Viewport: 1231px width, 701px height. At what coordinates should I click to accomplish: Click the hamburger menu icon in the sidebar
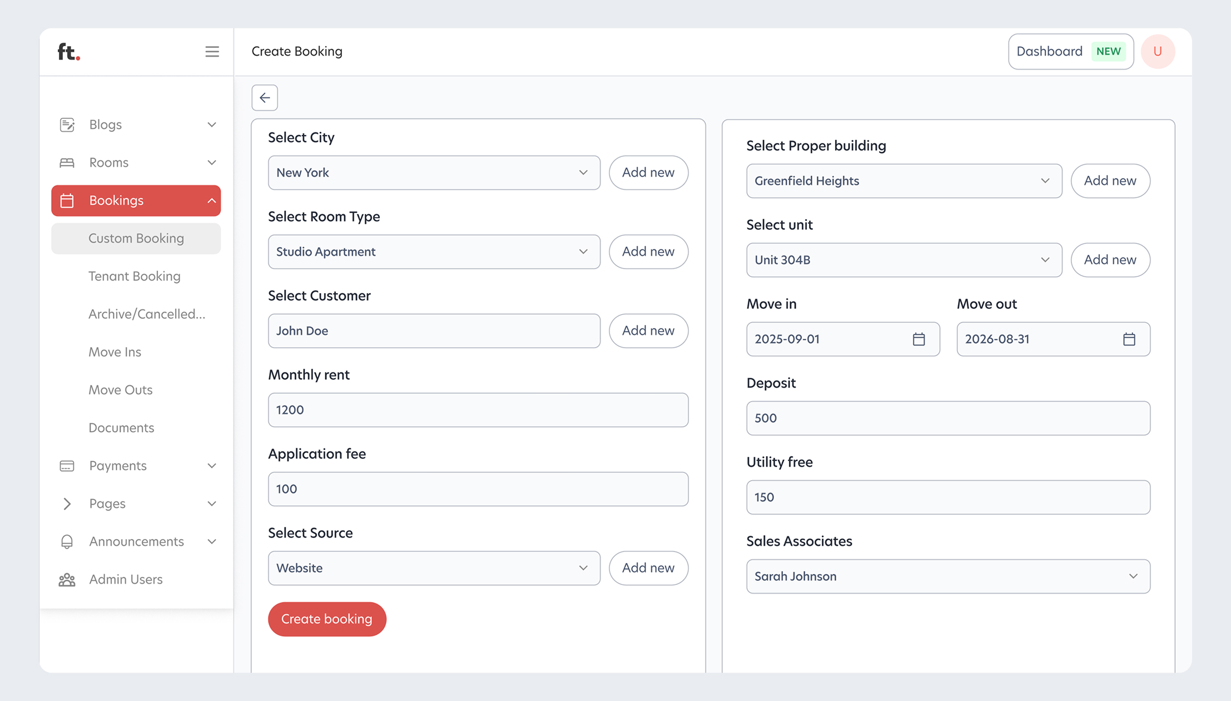pos(212,51)
